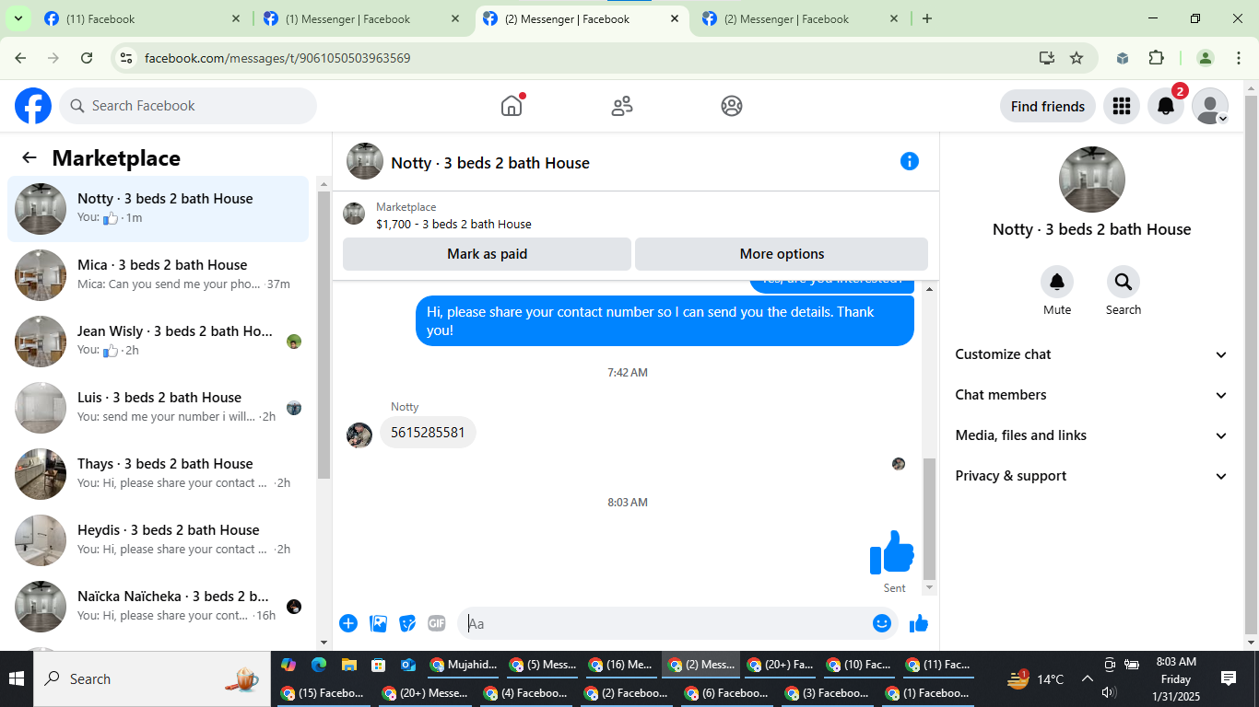
Task: Open conversation information icon
Action: (x=910, y=161)
